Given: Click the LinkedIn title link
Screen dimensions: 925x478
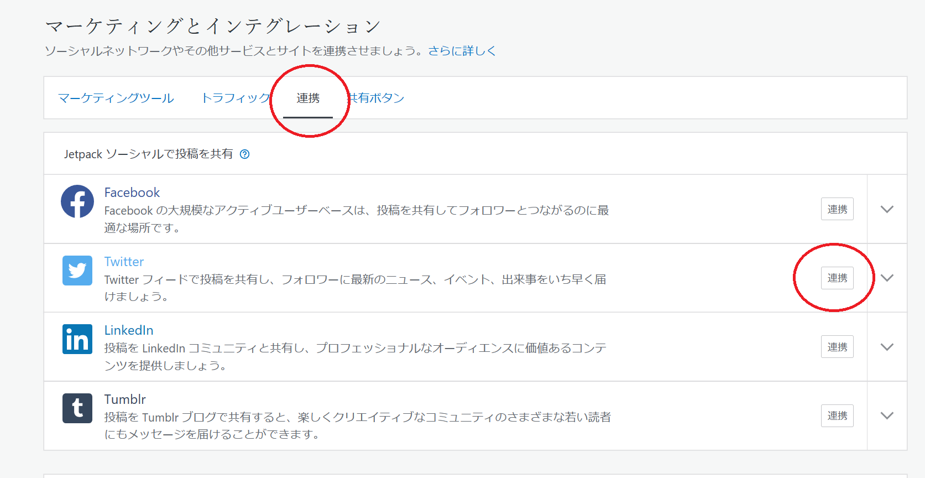Looking at the screenshot, I should point(129,330).
